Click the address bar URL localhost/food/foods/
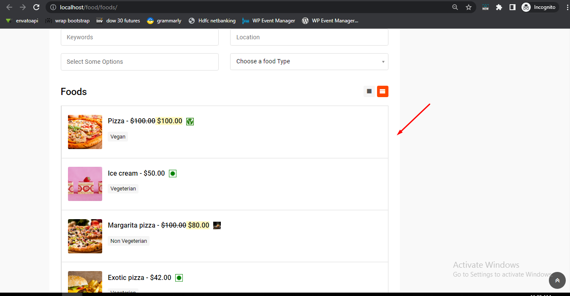Image resolution: width=570 pixels, height=296 pixels. coord(89,7)
